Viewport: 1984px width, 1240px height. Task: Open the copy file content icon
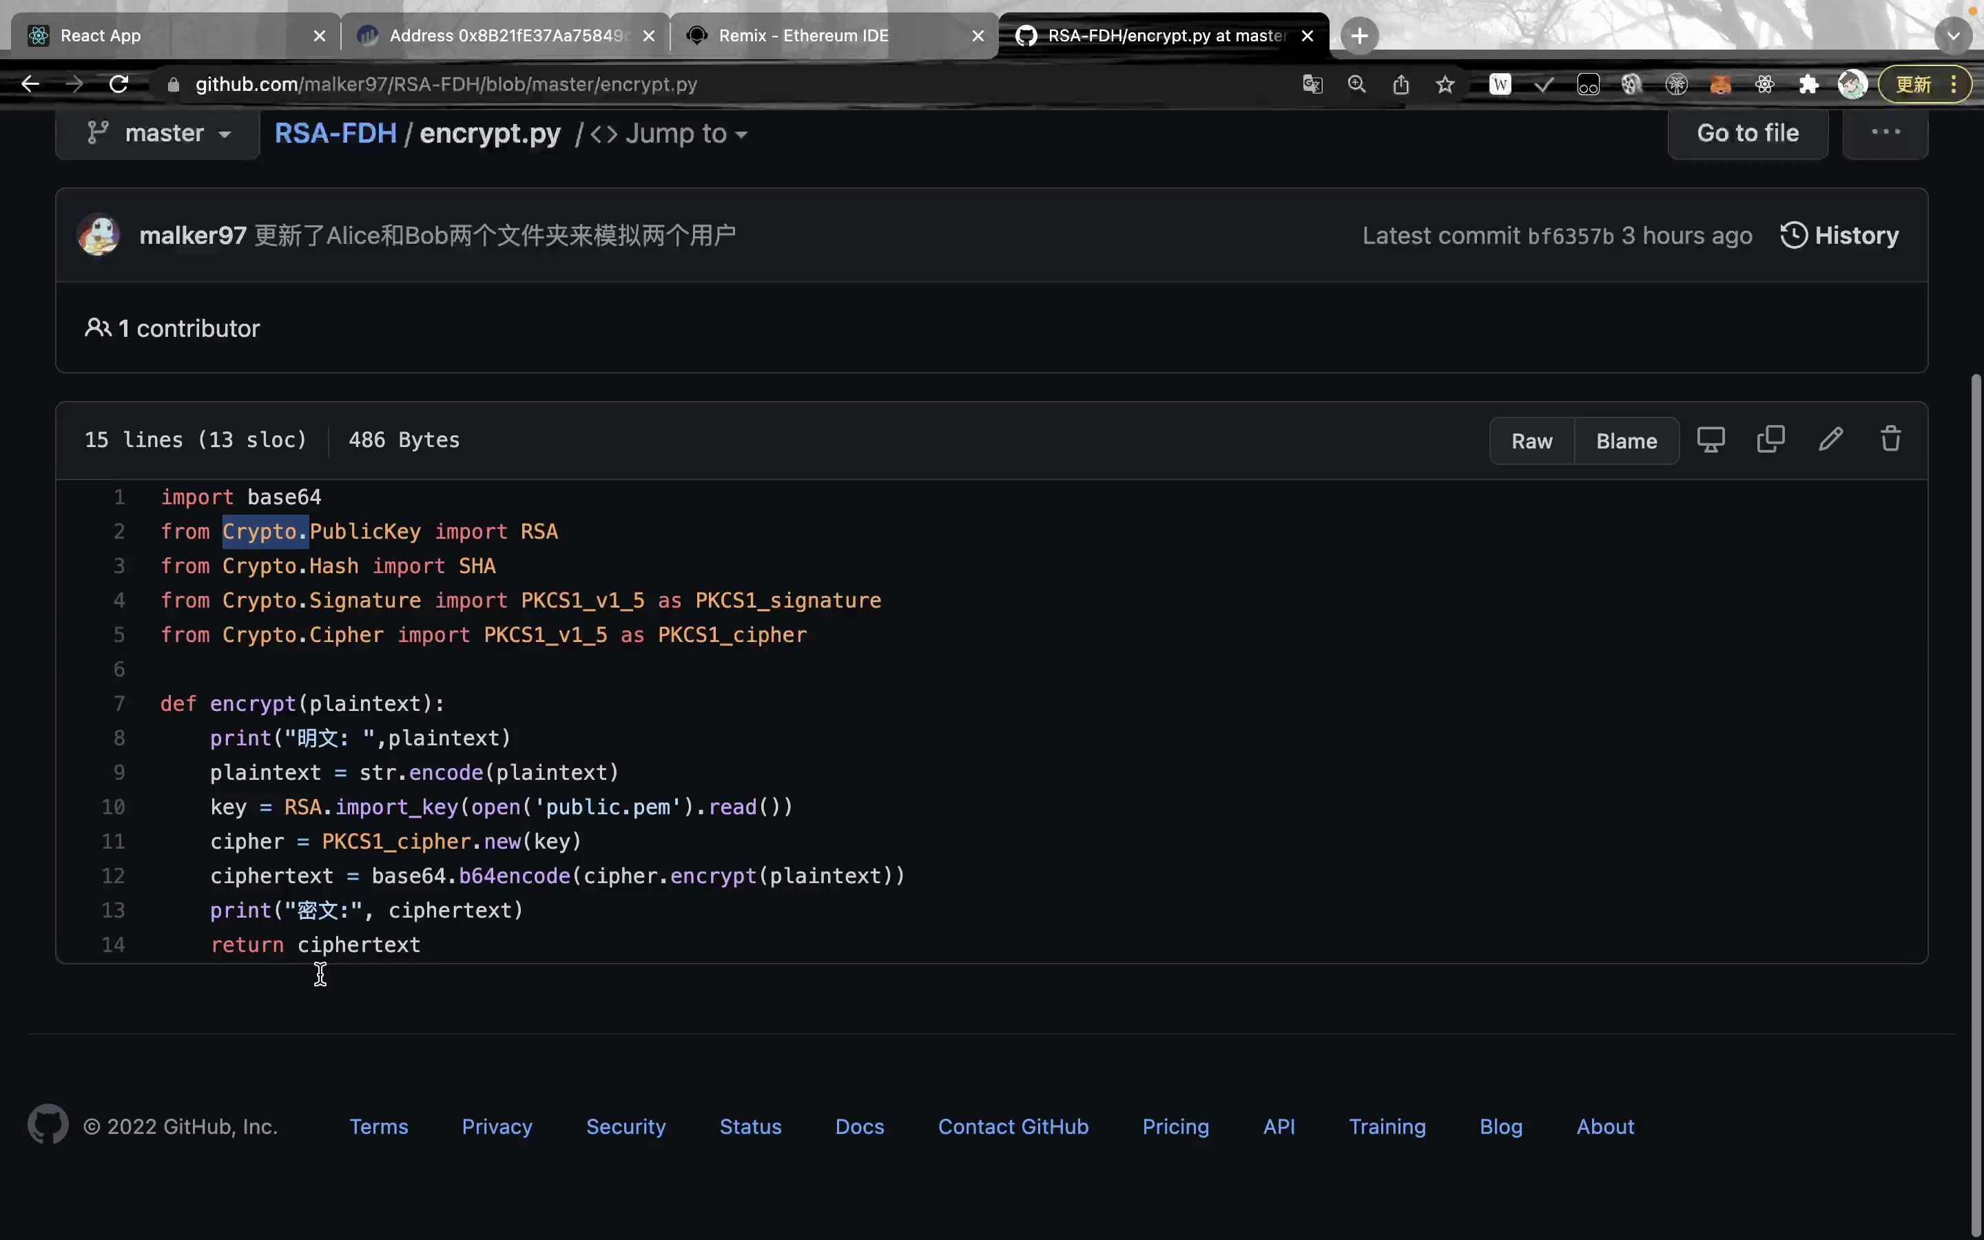(x=1771, y=440)
